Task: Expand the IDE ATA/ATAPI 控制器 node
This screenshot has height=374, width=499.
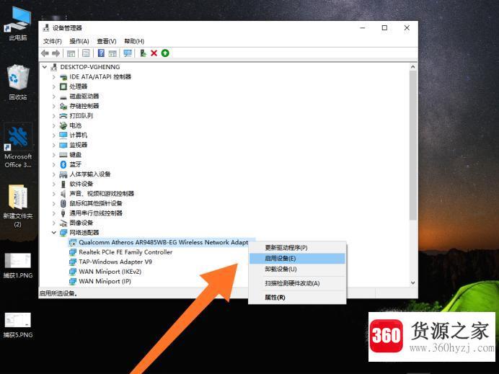Action: (54, 77)
